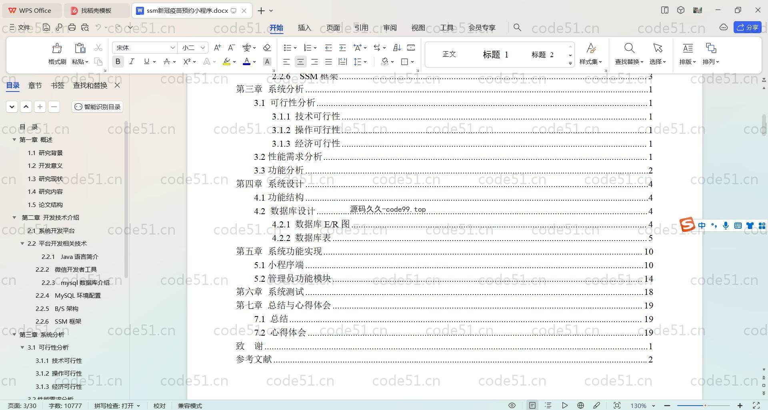This screenshot has height=410, width=768.
Task: Toggle Italic formatting
Action: (132, 62)
